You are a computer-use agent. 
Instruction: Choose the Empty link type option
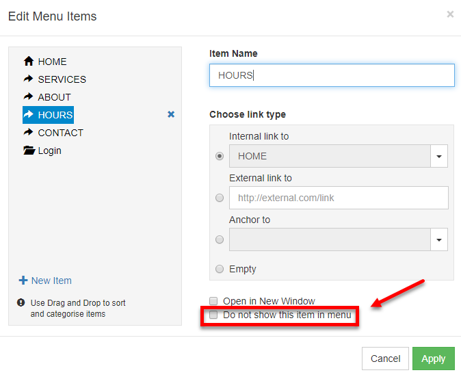[x=220, y=269]
